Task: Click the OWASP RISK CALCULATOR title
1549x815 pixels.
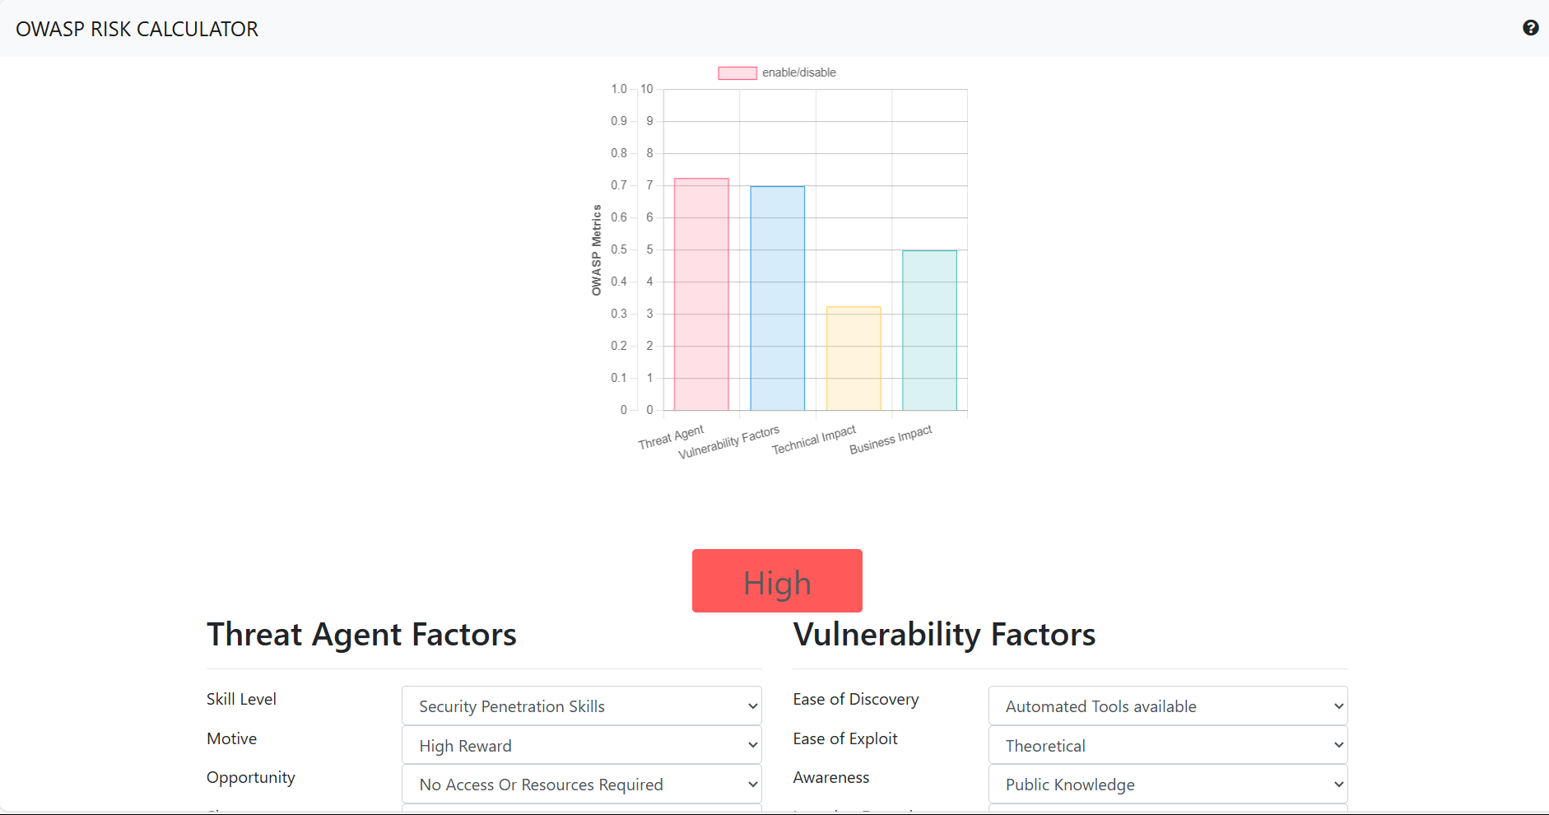Action: point(137,29)
